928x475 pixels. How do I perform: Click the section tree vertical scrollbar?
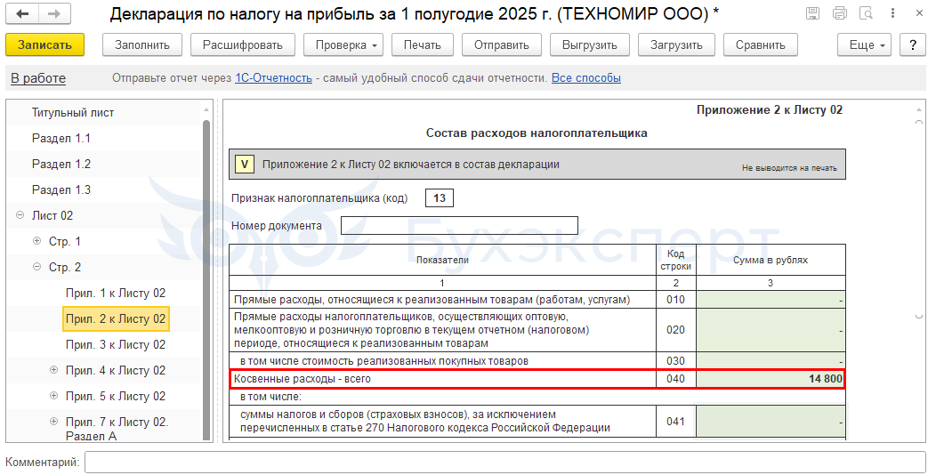206,278
